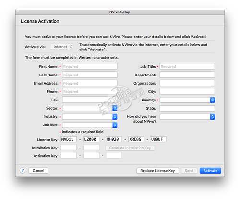Open the Country selection dropdown
Screen dimensions: 240x199
click(x=187, y=100)
